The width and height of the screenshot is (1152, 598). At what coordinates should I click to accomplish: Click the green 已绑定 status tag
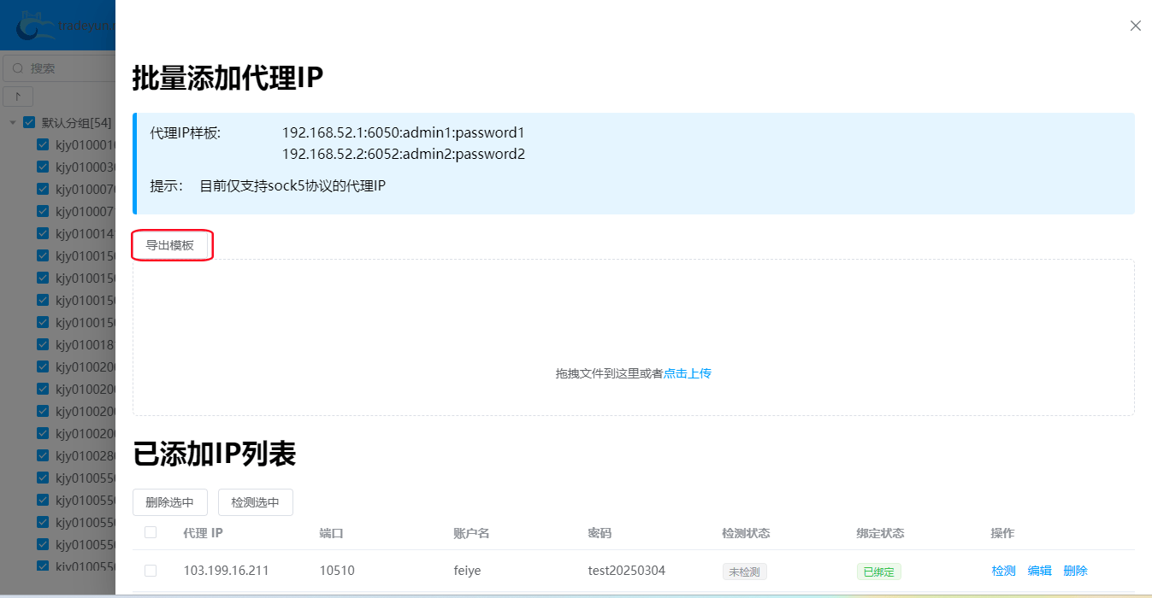pyautogui.click(x=878, y=572)
